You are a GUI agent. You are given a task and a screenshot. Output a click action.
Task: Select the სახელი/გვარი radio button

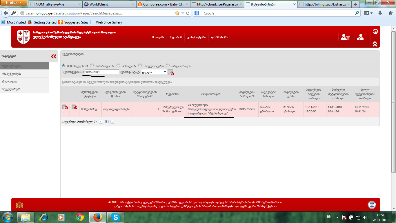point(140,66)
